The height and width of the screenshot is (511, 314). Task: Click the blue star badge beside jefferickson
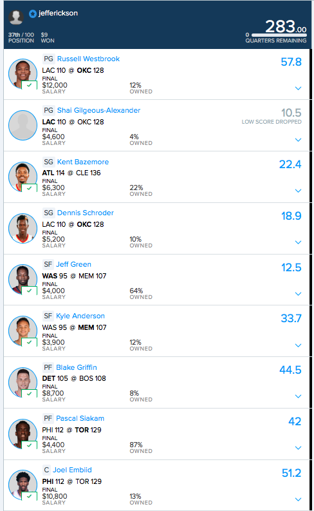click(x=33, y=14)
